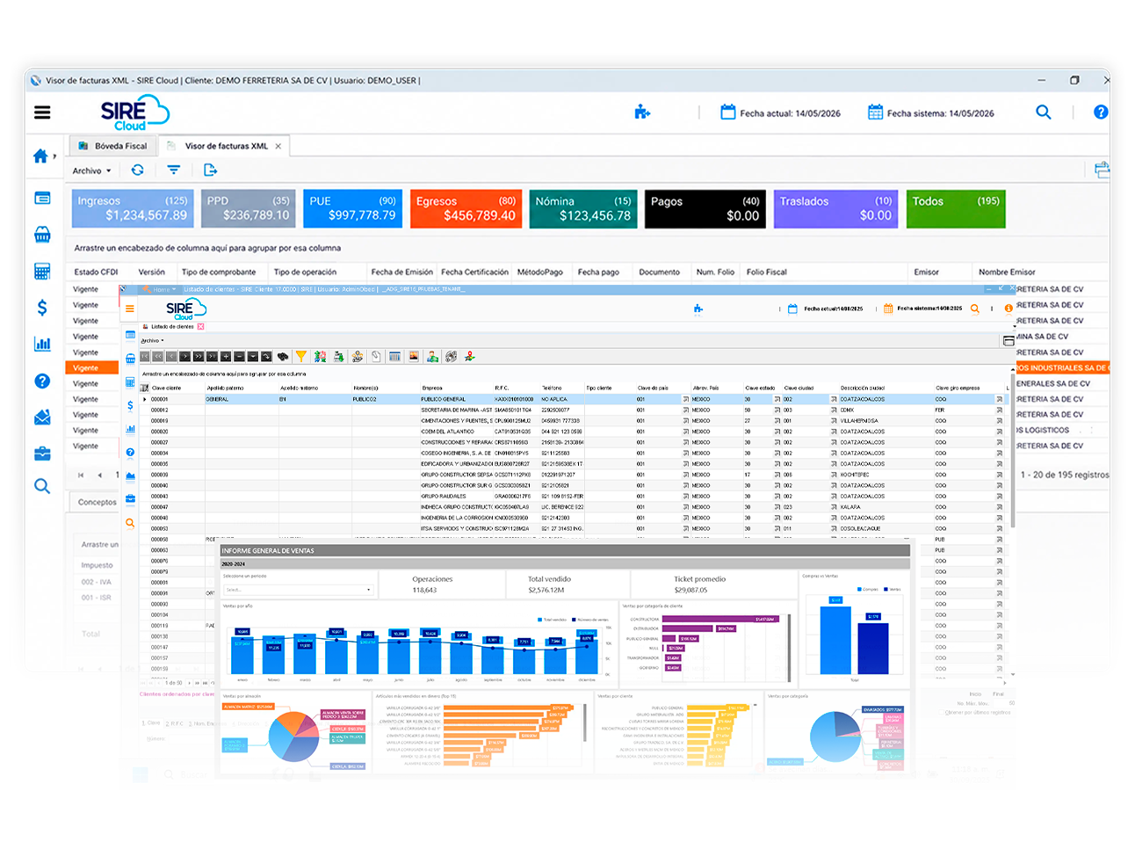This screenshot has width=1135, height=842.
Task: Show all invoices with the Todos tile
Action: pos(956,209)
